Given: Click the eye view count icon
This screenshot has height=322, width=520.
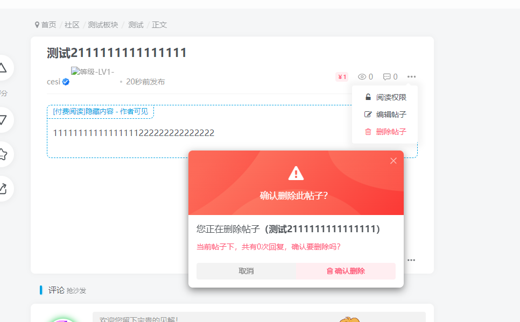Looking at the screenshot, I should tap(362, 76).
